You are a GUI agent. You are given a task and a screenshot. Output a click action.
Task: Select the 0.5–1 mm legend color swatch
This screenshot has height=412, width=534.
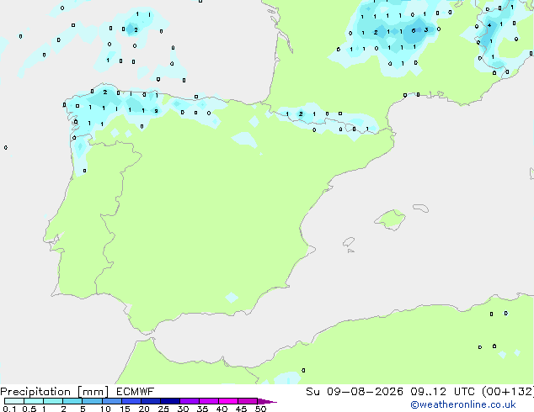tap(34, 401)
